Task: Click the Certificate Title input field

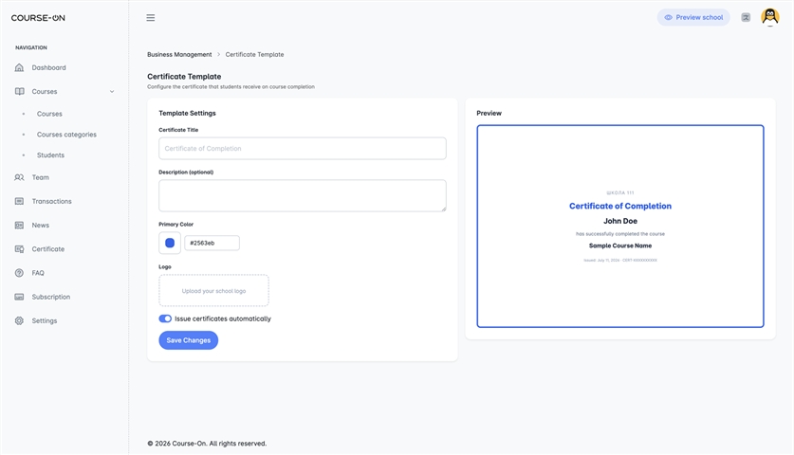Action: point(303,148)
